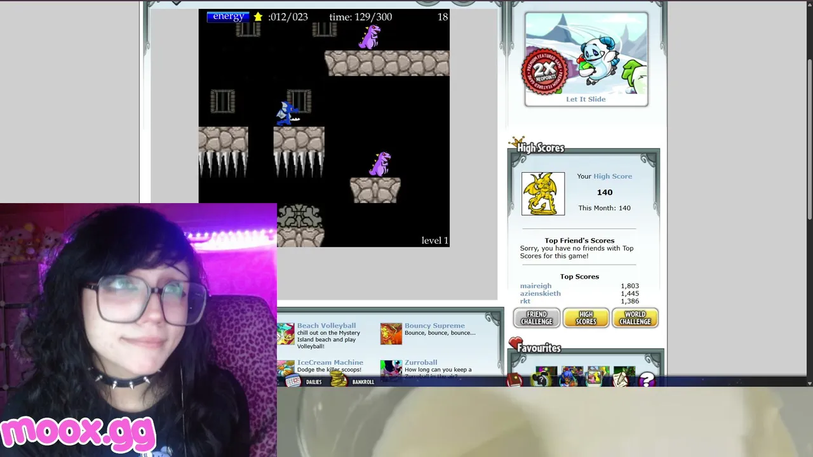Click the 'level 1' text in the game

tap(435, 241)
